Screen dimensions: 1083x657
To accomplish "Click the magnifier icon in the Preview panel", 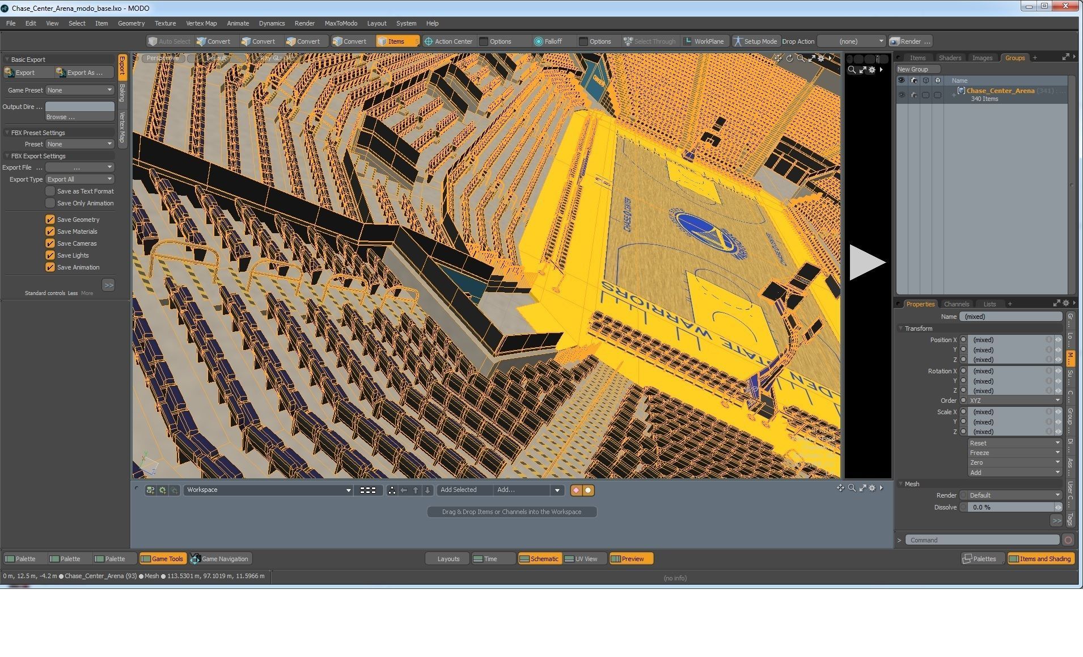I will (x=852, y=70).
